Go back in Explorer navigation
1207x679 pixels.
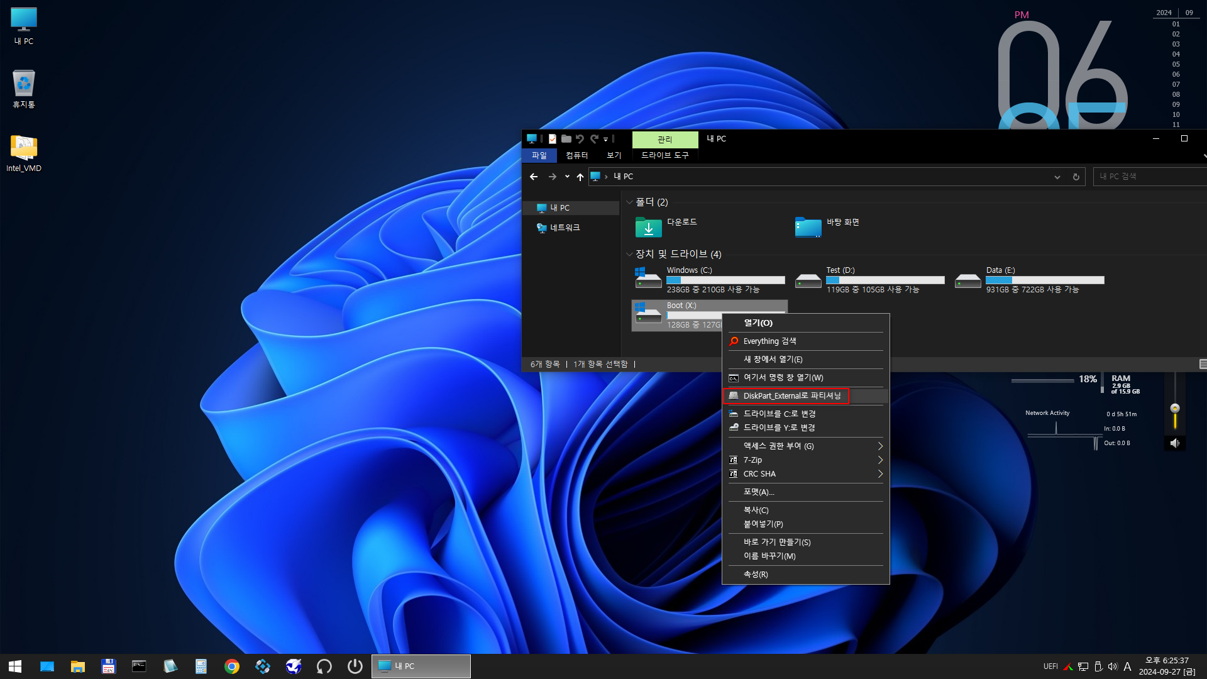534,177
